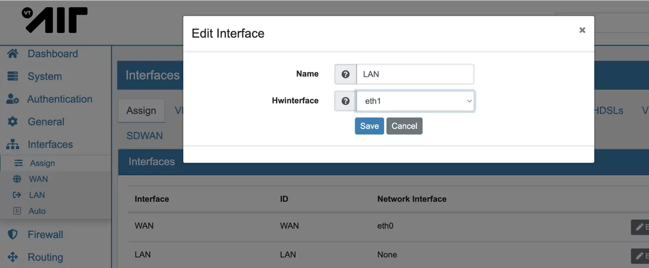Switch to the SDWAN tab

[x=144, y=136]
